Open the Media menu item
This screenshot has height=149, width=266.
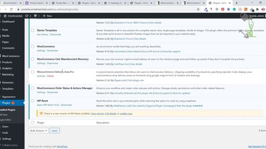(x=5, y=36)
